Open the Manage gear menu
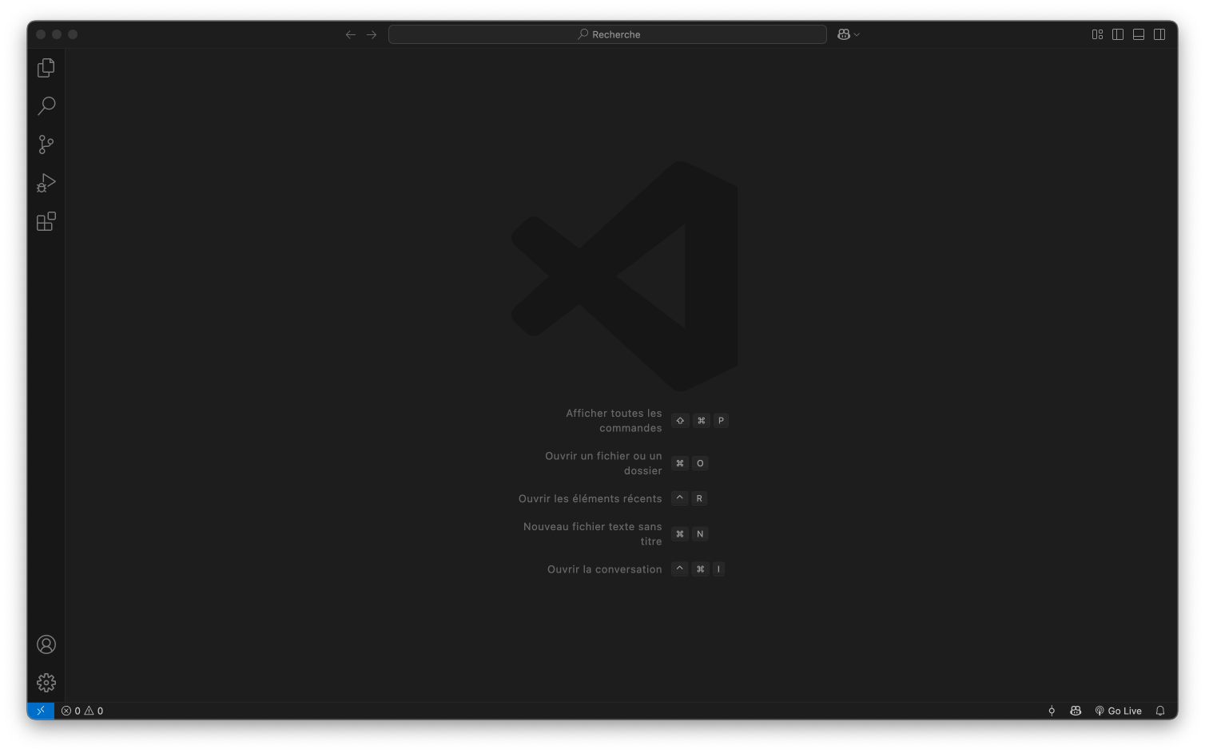 point(46,683)
